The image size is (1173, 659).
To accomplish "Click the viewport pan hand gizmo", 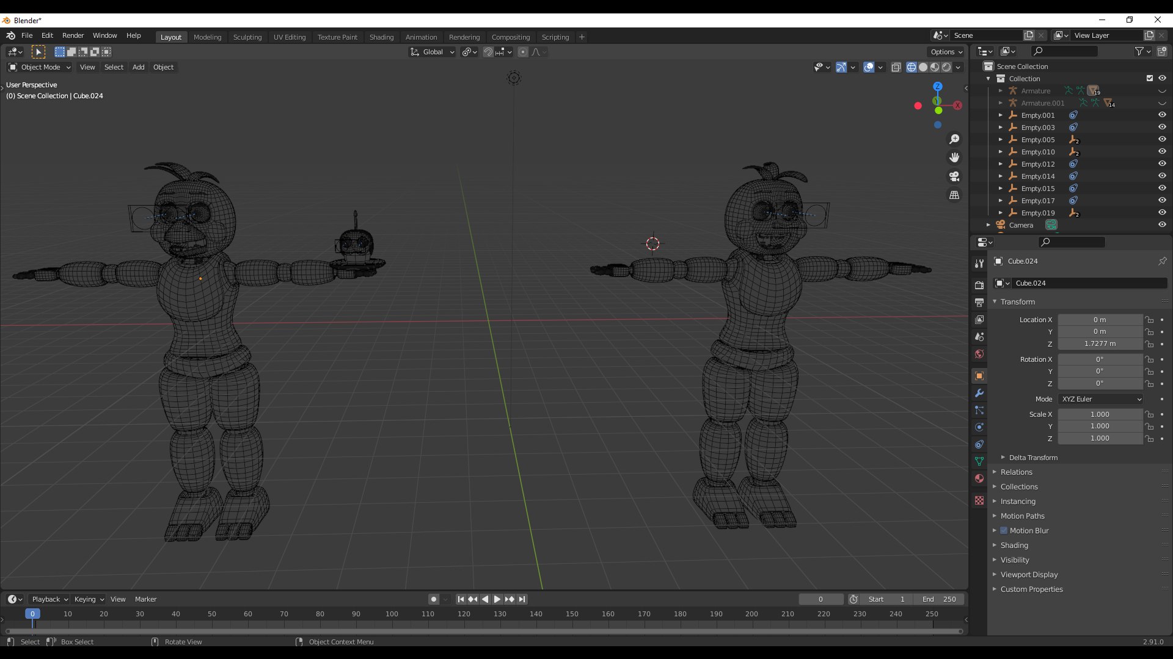I will point(954,157).
